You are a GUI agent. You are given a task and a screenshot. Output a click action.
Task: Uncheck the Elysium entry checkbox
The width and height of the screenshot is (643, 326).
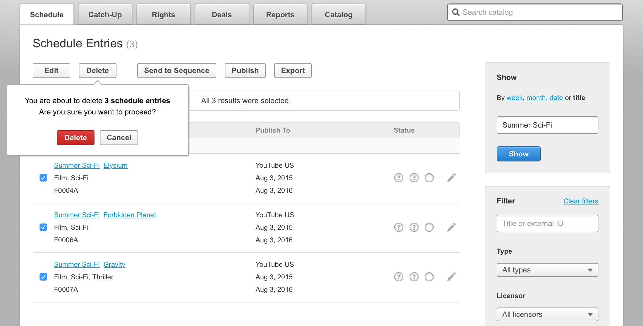pyautogui.click(x=43, y=178)
